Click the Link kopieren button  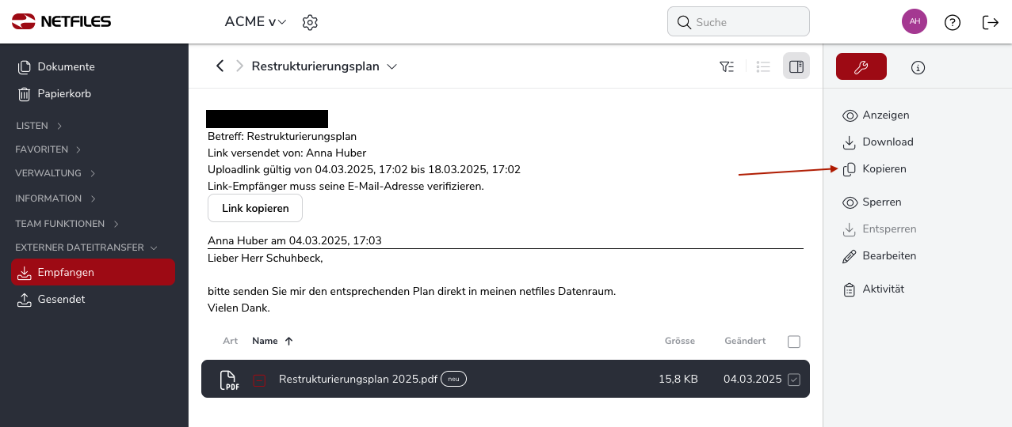click(x=255, y=209)
